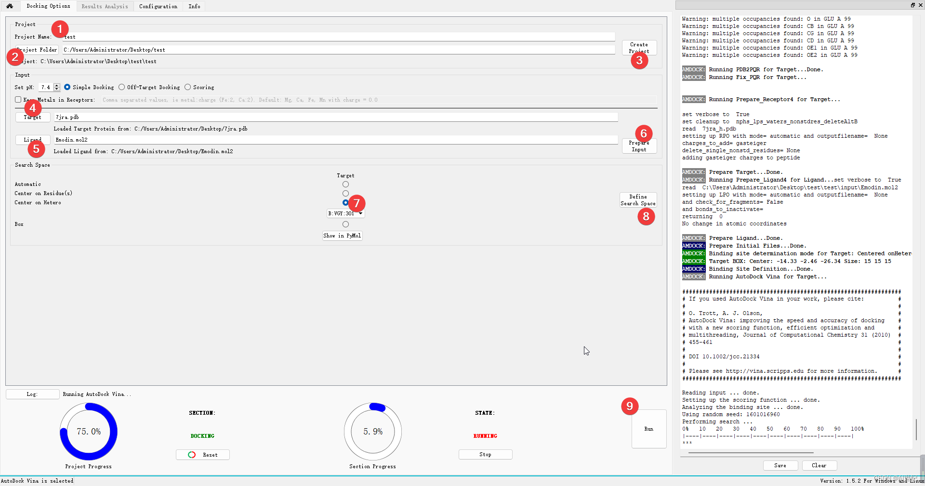This screenshot has height=486, width=925.
Task: Select Center on Hetero radio button
Action: (x=345, y=203)
